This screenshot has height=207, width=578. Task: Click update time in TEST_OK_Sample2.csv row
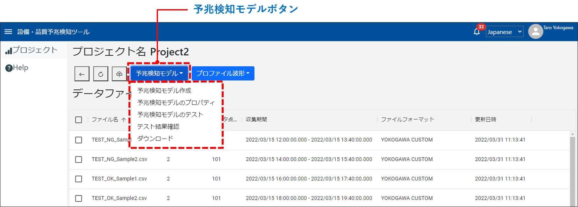pyautogui.click(x=500, y=198)
